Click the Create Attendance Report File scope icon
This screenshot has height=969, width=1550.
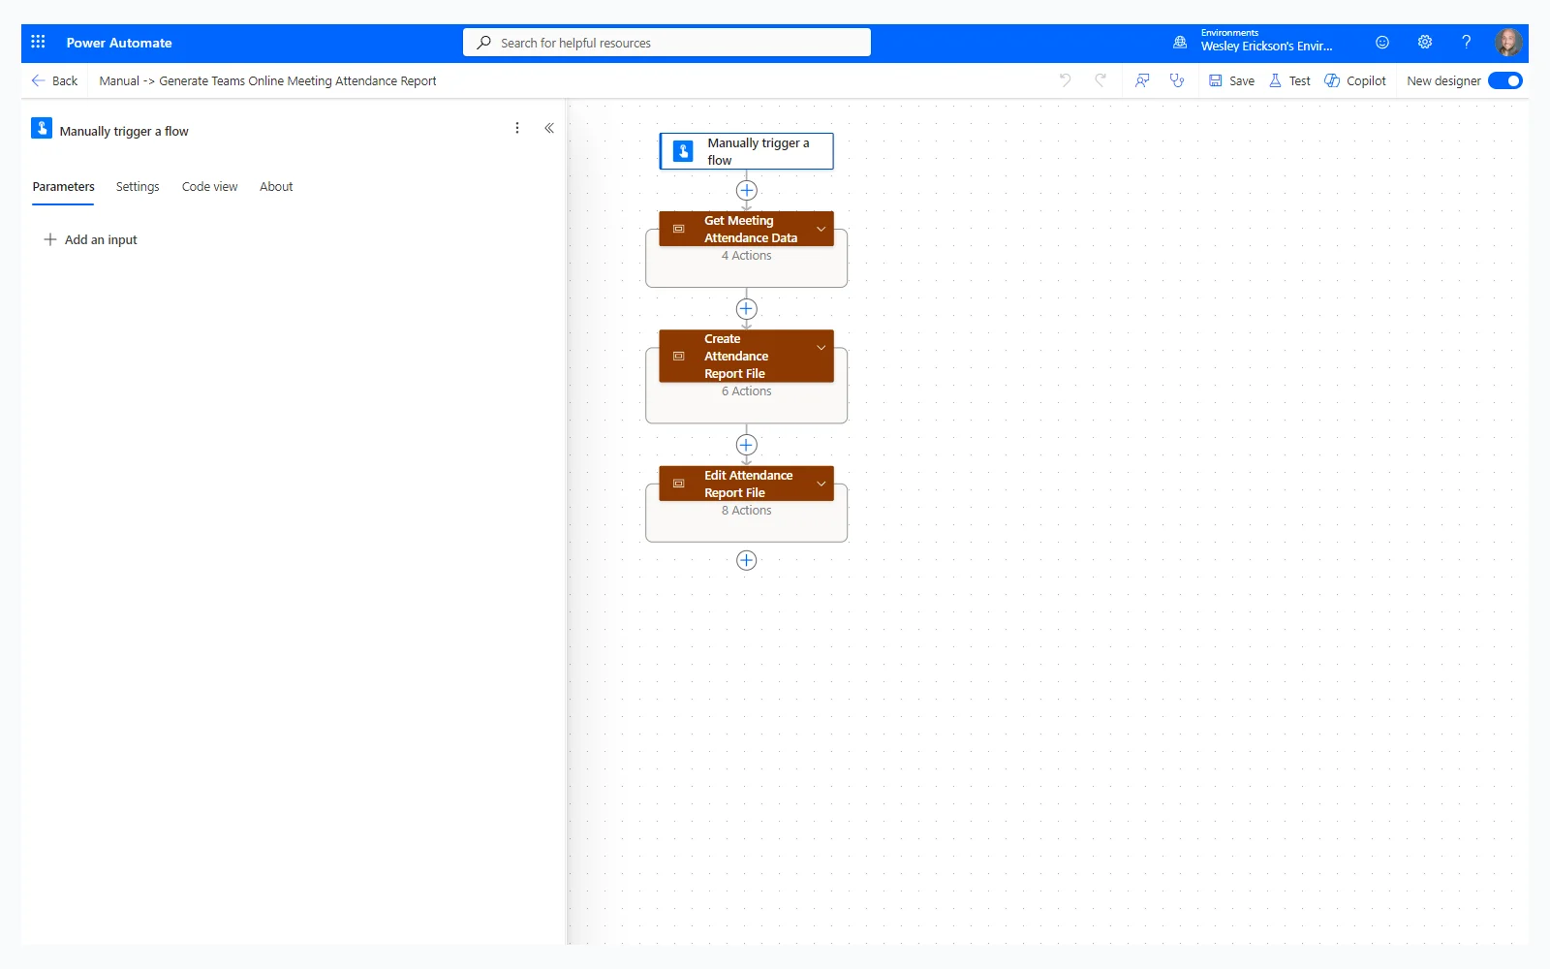pos(679,356)
